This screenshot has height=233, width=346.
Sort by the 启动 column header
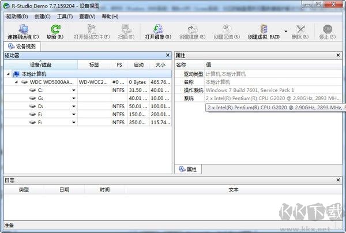point(138,65)
